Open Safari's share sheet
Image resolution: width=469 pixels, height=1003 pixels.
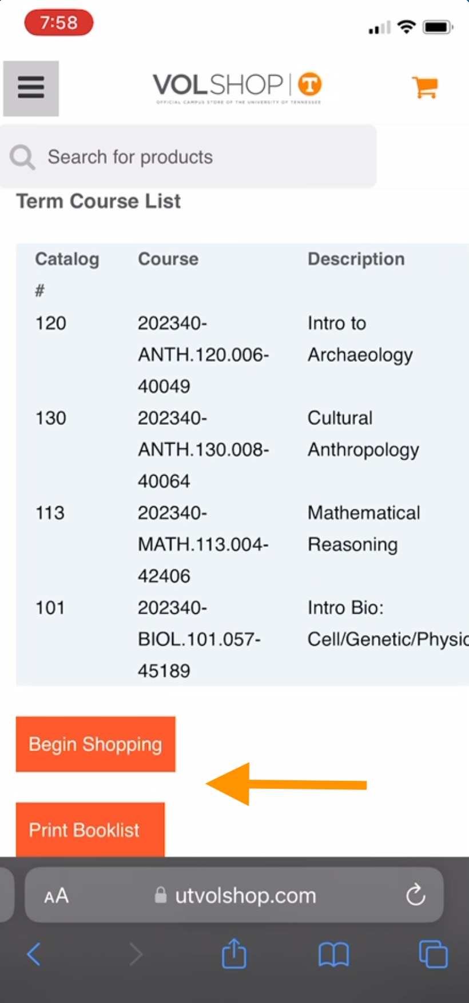(234, 954)
